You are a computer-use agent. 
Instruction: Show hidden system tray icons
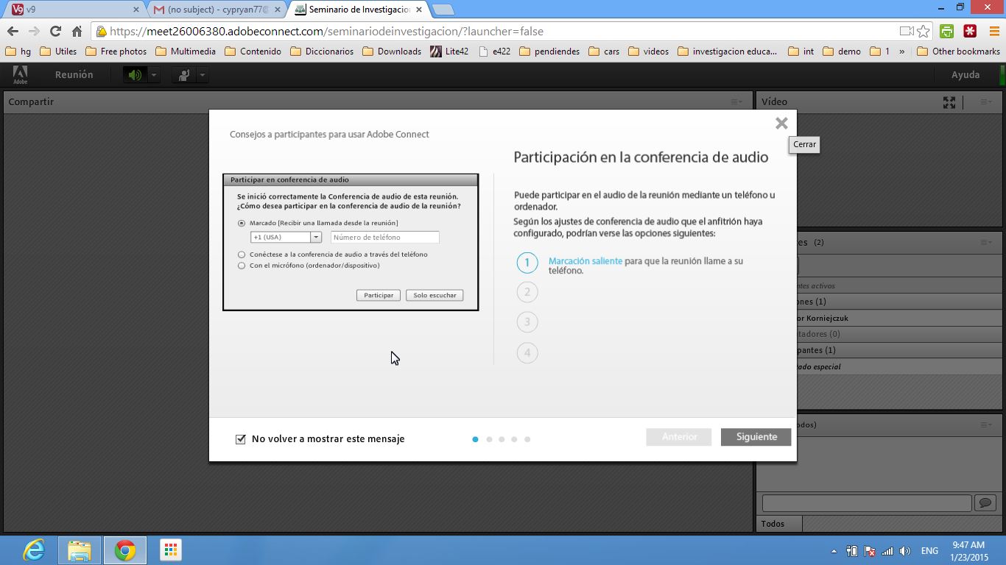pos(834,551)
